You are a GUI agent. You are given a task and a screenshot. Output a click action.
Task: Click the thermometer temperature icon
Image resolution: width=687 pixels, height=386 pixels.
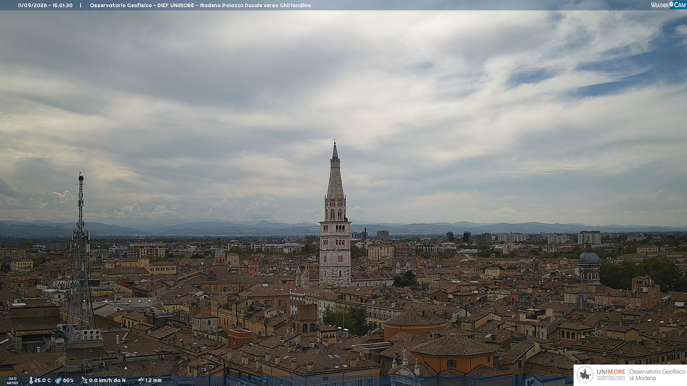click(x=31, y=381)
